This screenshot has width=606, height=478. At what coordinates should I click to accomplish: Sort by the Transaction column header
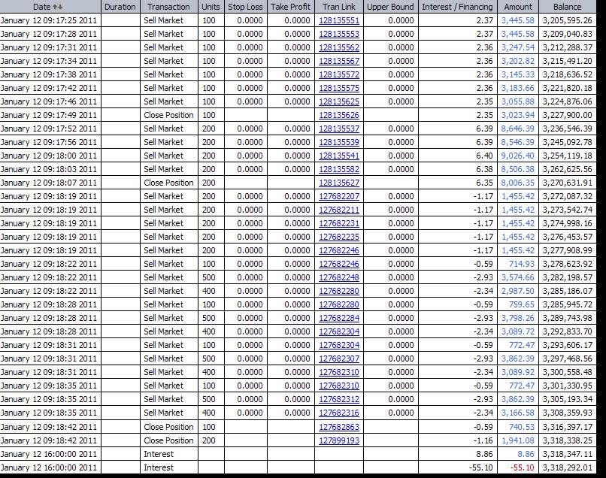[x=169, y=7]
